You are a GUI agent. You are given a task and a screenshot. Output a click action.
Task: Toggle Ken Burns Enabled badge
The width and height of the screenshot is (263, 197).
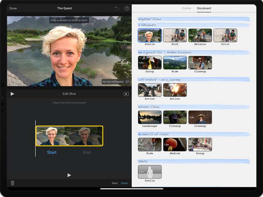click(116, 81)
